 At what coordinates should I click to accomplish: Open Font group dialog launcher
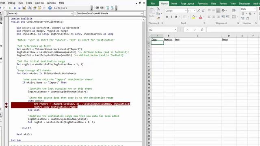click(204, 24)
